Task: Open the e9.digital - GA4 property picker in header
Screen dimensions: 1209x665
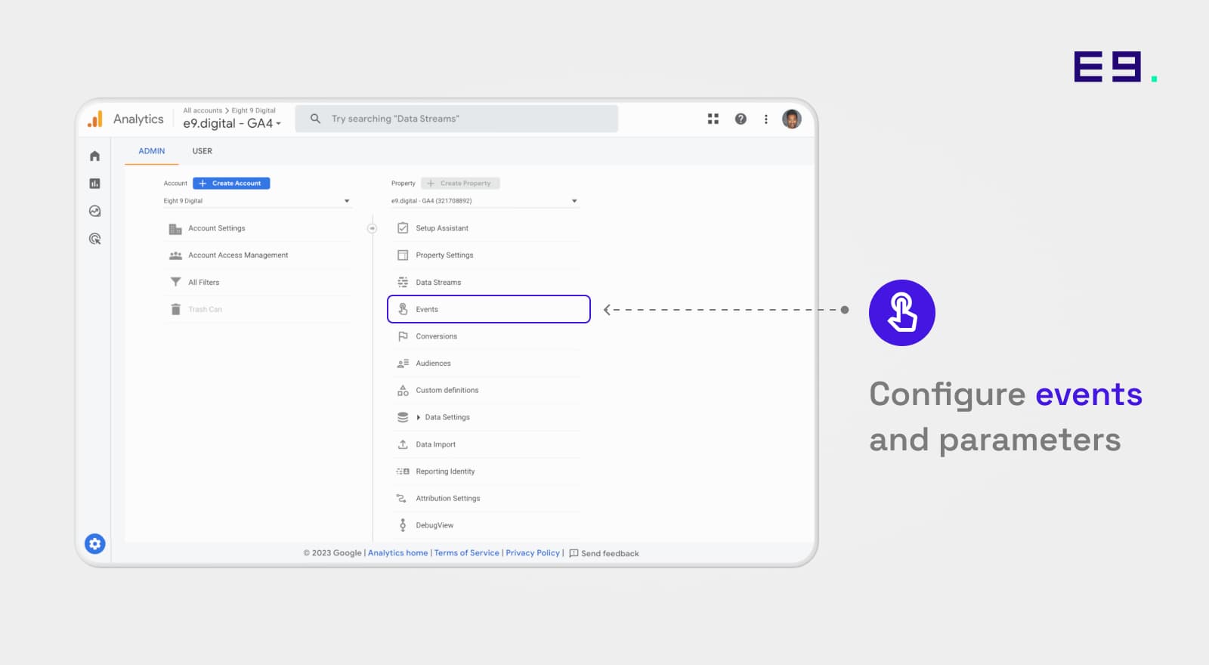Action: [231, 123]
